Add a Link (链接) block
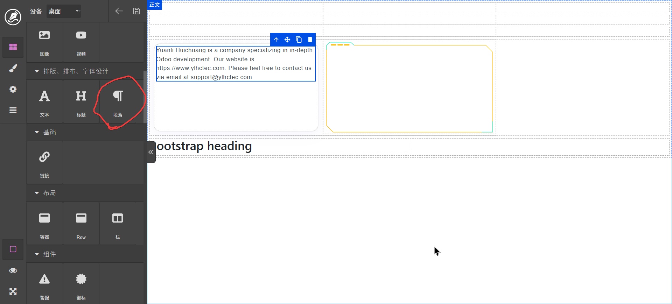The height and width of the screenshot is (304, 672). tap(44, 163)
